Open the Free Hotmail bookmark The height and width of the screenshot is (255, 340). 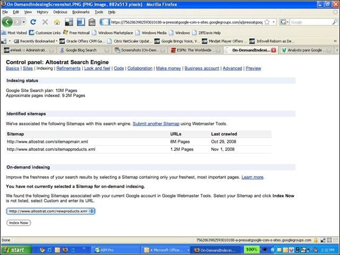[x=76, y=33]
